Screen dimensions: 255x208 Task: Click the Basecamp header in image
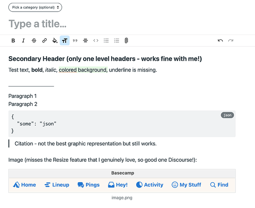pos(122,173)
